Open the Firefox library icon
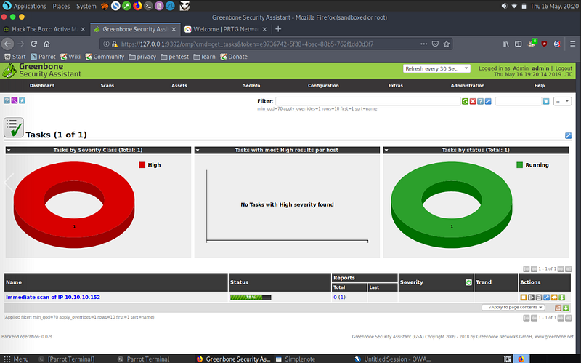This screenshot has width=581, height=363. point(505,44)
